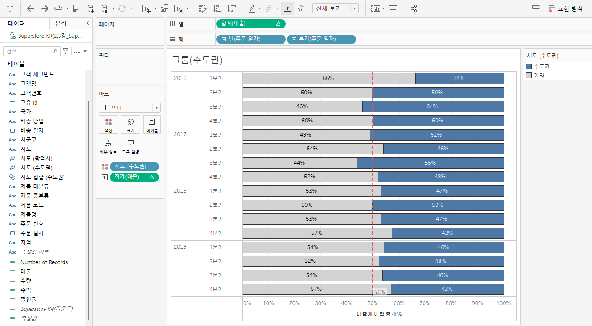Click the share icon in toolbar

point(414,8)
